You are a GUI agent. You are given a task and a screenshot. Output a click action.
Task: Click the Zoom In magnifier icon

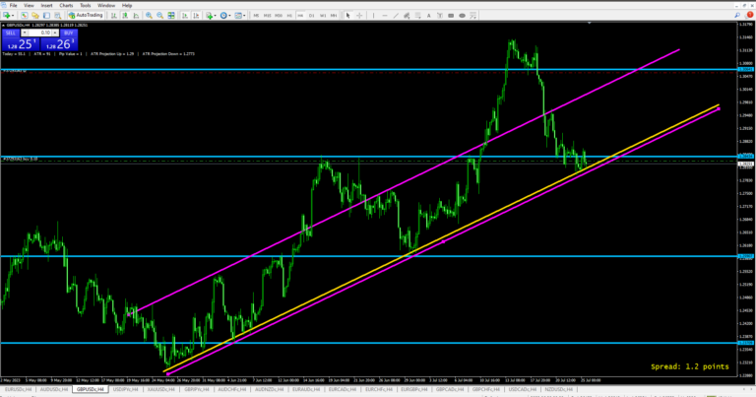coord(149,16)
